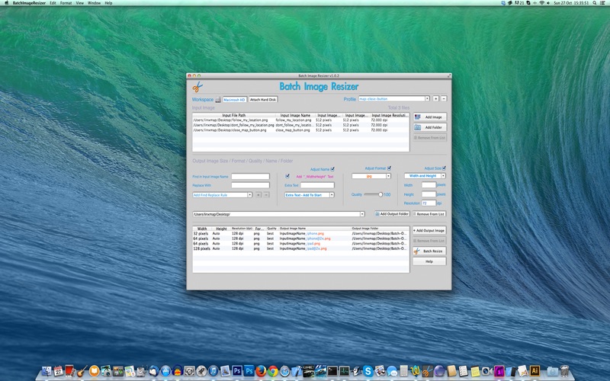
Task: Open Adobe Illustrator from the dock
Action: tap(535, 370)
